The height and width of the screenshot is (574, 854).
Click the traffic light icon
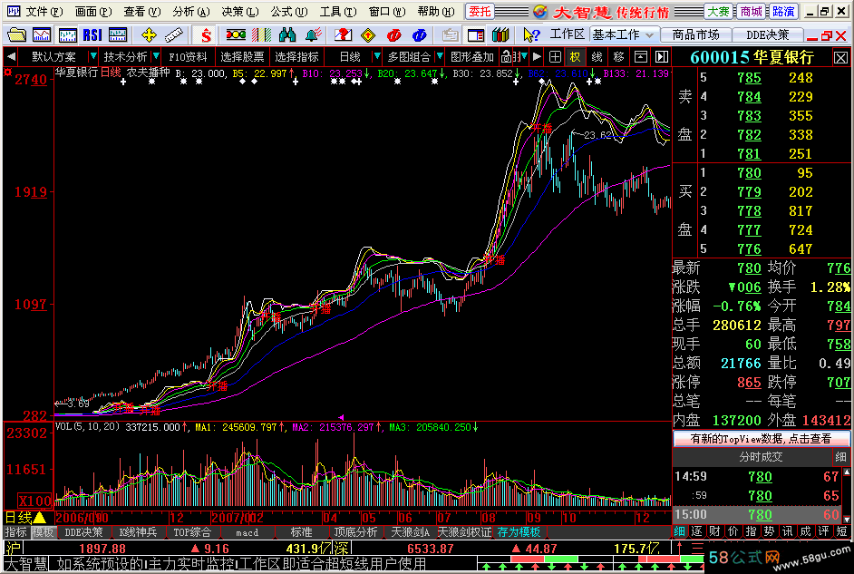click(x=236, y=35)
